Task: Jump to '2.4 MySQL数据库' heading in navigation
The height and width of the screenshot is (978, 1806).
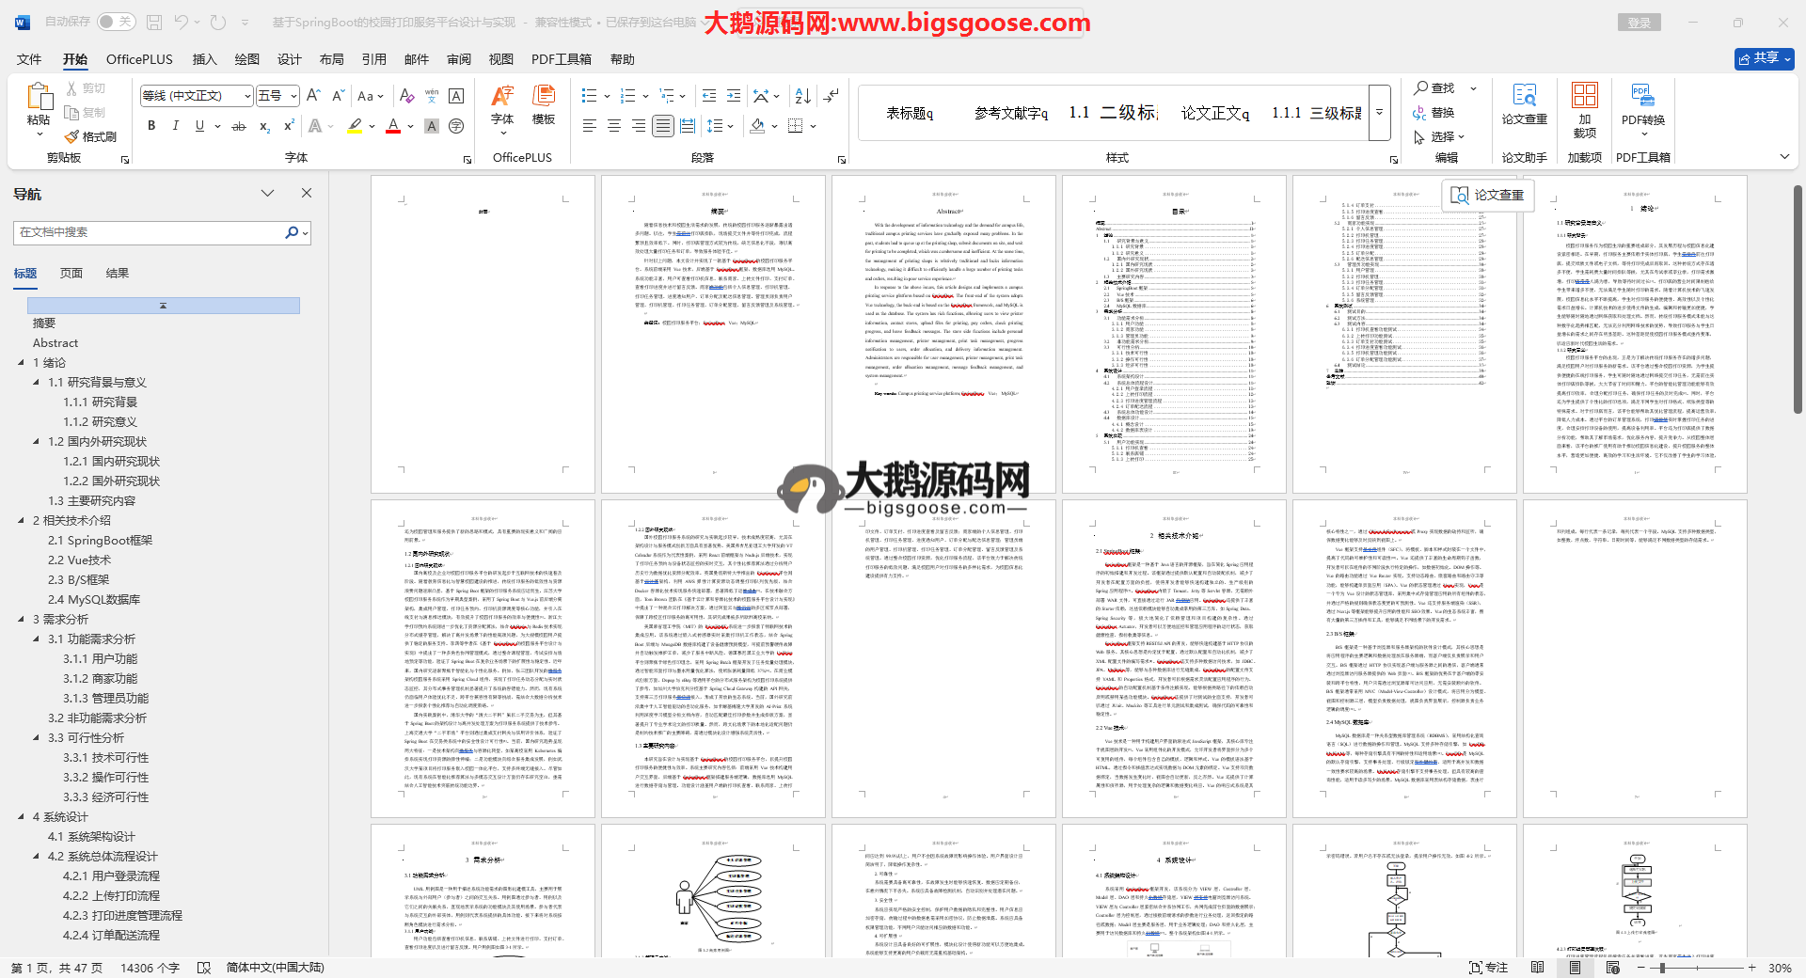Action: click(x=94, y=600)
